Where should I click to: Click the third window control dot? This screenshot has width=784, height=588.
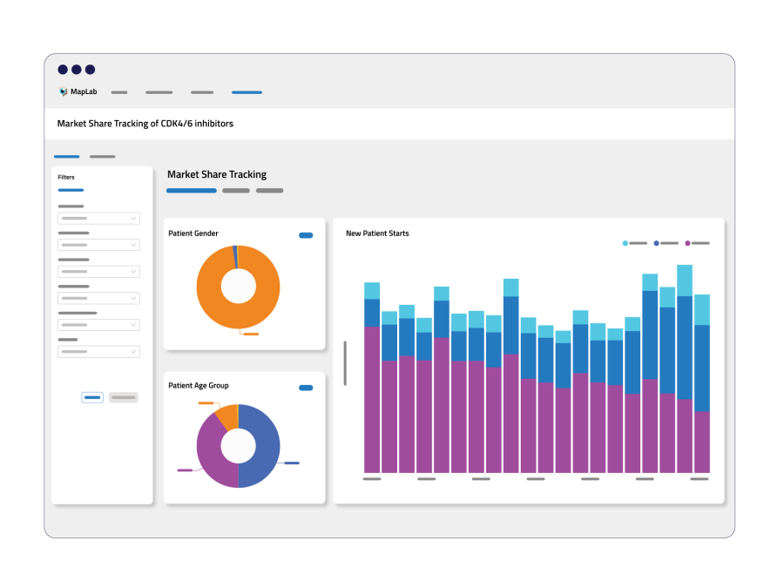(x=90, y=70)
